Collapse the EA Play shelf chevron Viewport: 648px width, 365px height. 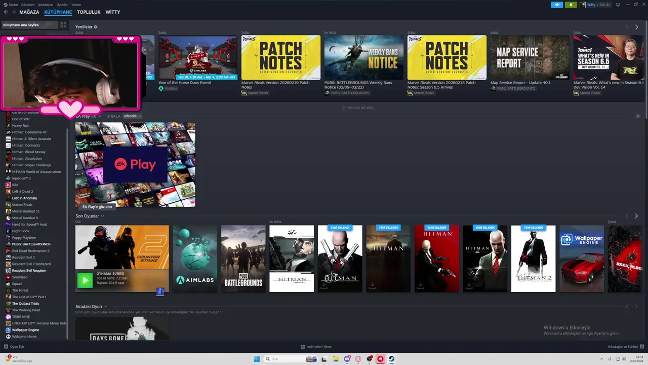click(x=638, y=116)
